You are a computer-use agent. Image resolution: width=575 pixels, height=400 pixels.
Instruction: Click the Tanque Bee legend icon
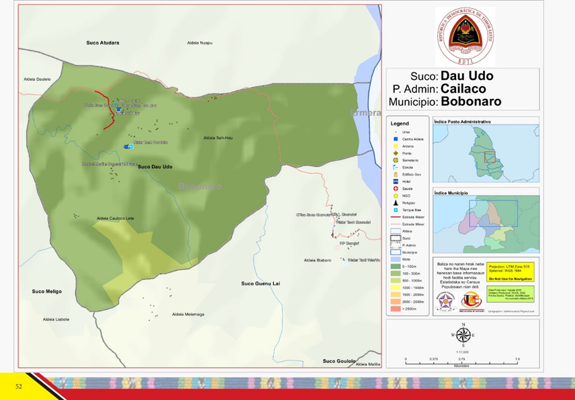coord(396,210)
